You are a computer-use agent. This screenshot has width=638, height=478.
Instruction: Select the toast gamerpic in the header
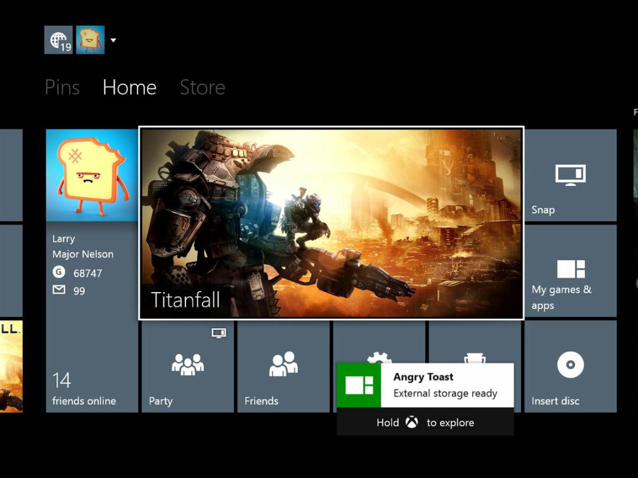(x=90, y=40)
